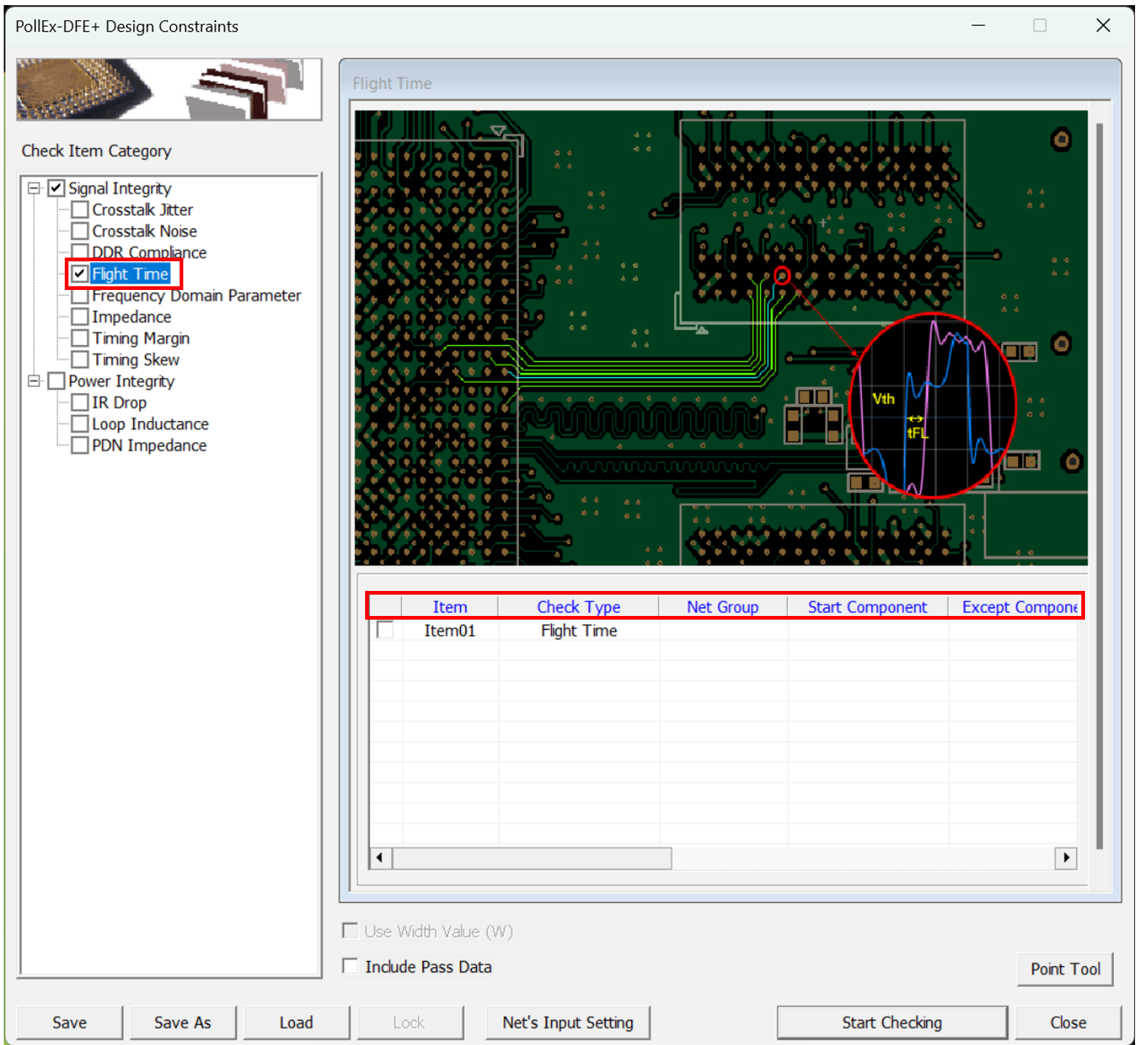
Task: Enable the Crosstalk Jitter checkbox
Action: pyautogui.click(x=80, y=210)
